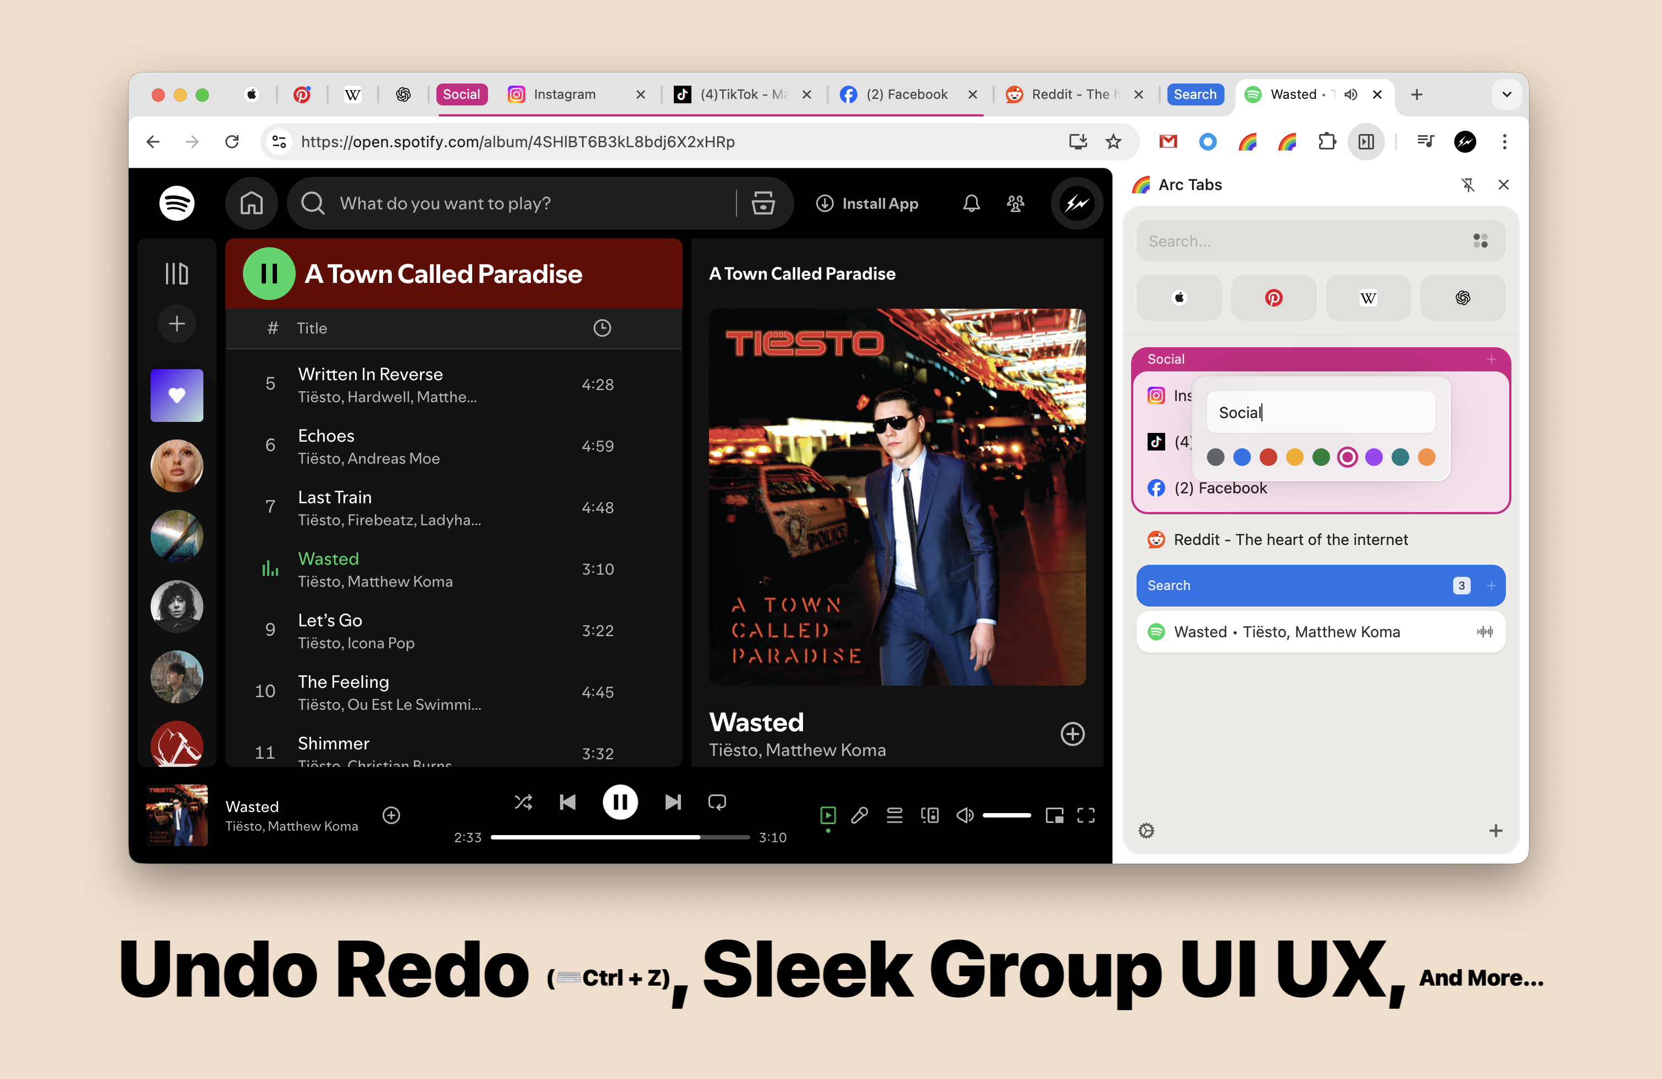This screenshot has height=1079, width=1662.
Task: Select track Last Train
Action: click(454, 508)
